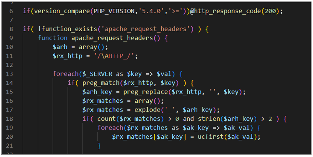The image size is (313, 157).
Task: Click preg_replace function call
Action: (145, 92)
